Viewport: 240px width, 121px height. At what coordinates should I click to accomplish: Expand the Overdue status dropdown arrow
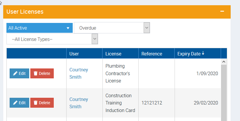click(147, 28)
